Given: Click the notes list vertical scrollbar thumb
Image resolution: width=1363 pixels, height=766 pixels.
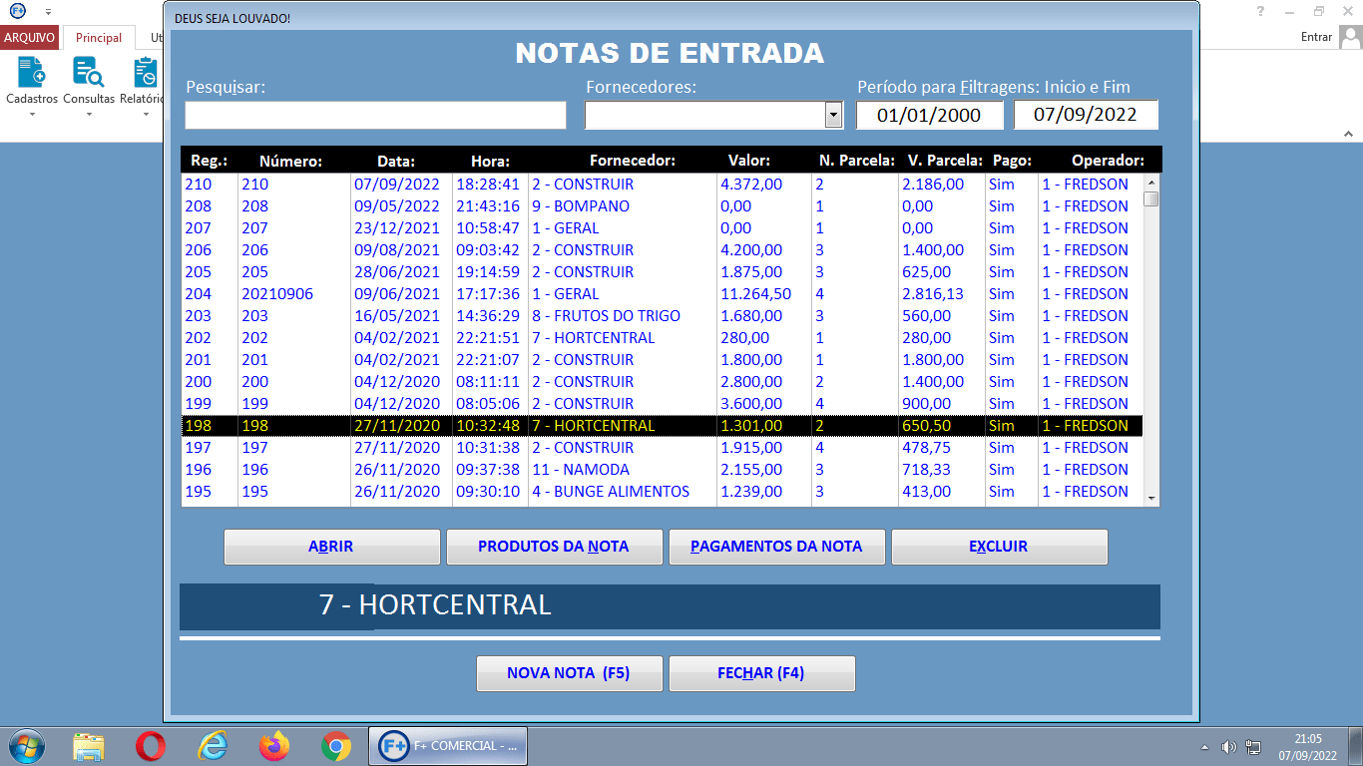Looking at the screenshot, I should pyautogui.click(x=1151, y=197).
